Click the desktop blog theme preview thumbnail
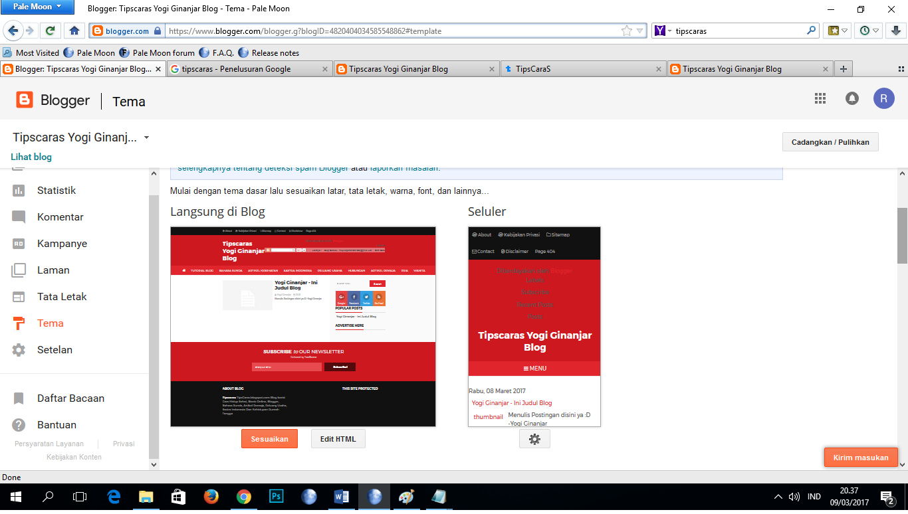908x514 pixels. point(303,327)
